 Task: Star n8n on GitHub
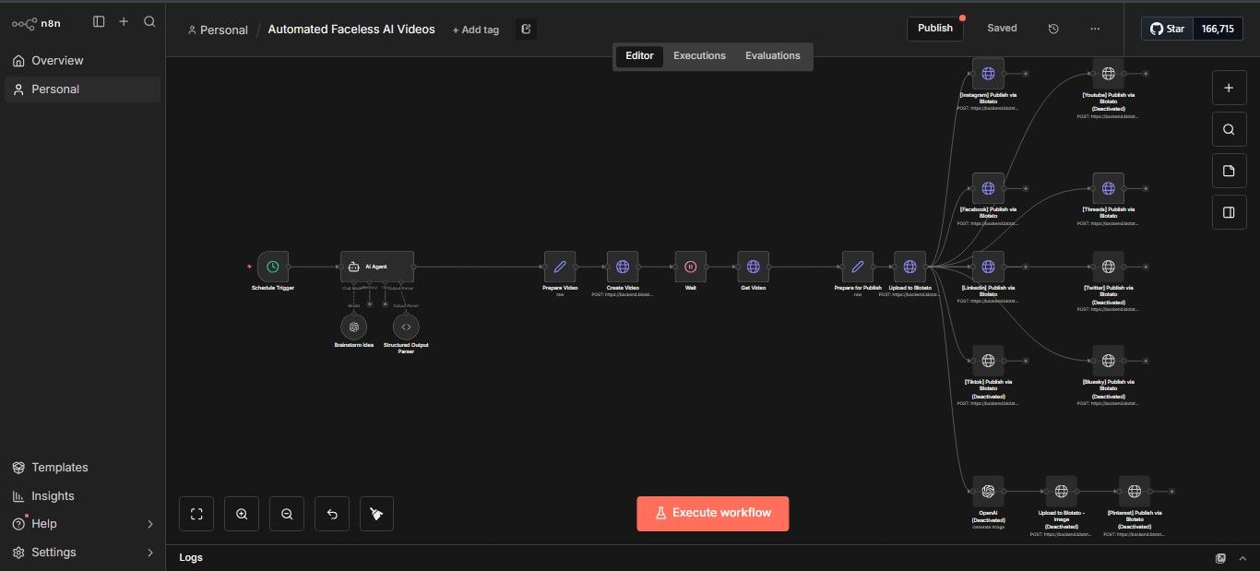click(x=1167, y=29)
